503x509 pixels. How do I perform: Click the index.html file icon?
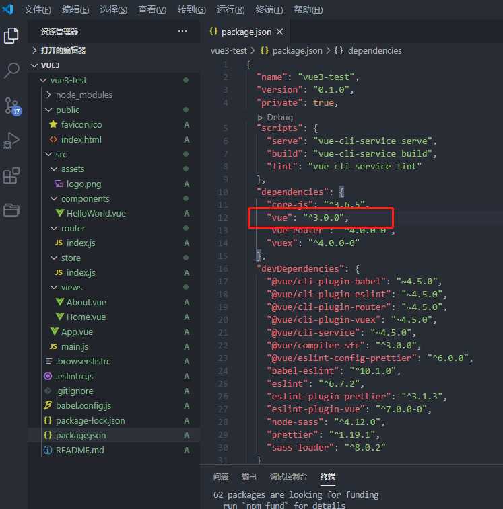53,139
